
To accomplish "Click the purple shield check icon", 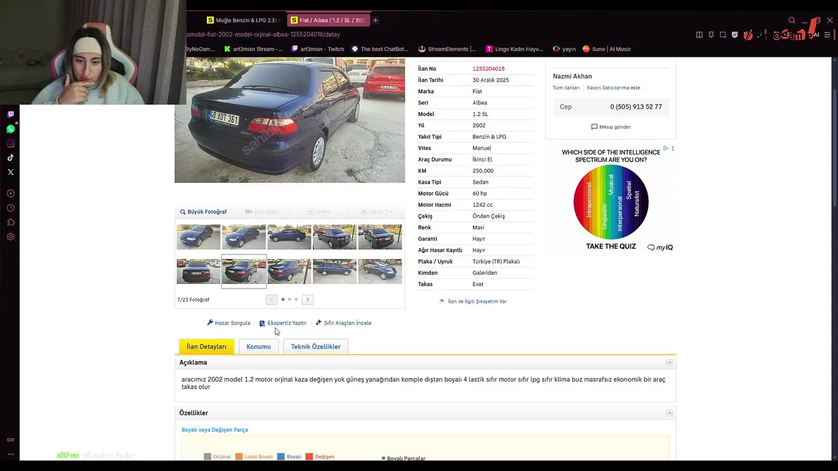I will pos(735,35).
